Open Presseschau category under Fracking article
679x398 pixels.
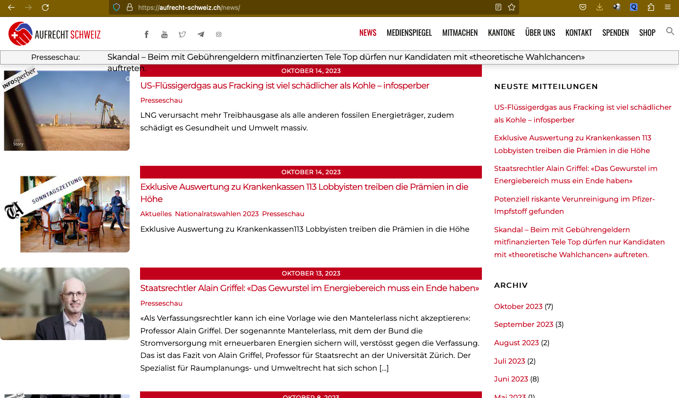click(161, 100)
